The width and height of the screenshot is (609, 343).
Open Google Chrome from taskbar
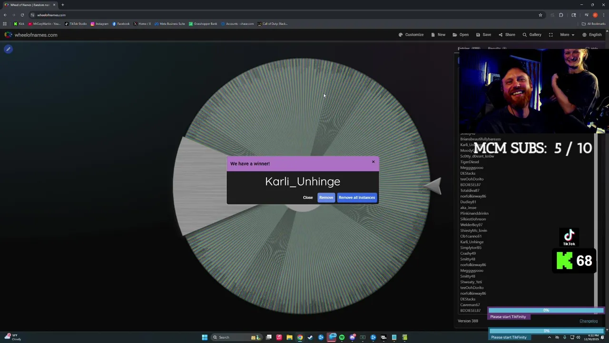point(300,337)
